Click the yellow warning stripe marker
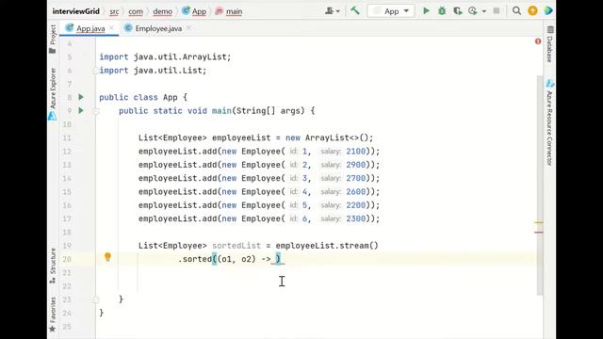This screenshot has width=603, height=339. click(x=539, y=222)
